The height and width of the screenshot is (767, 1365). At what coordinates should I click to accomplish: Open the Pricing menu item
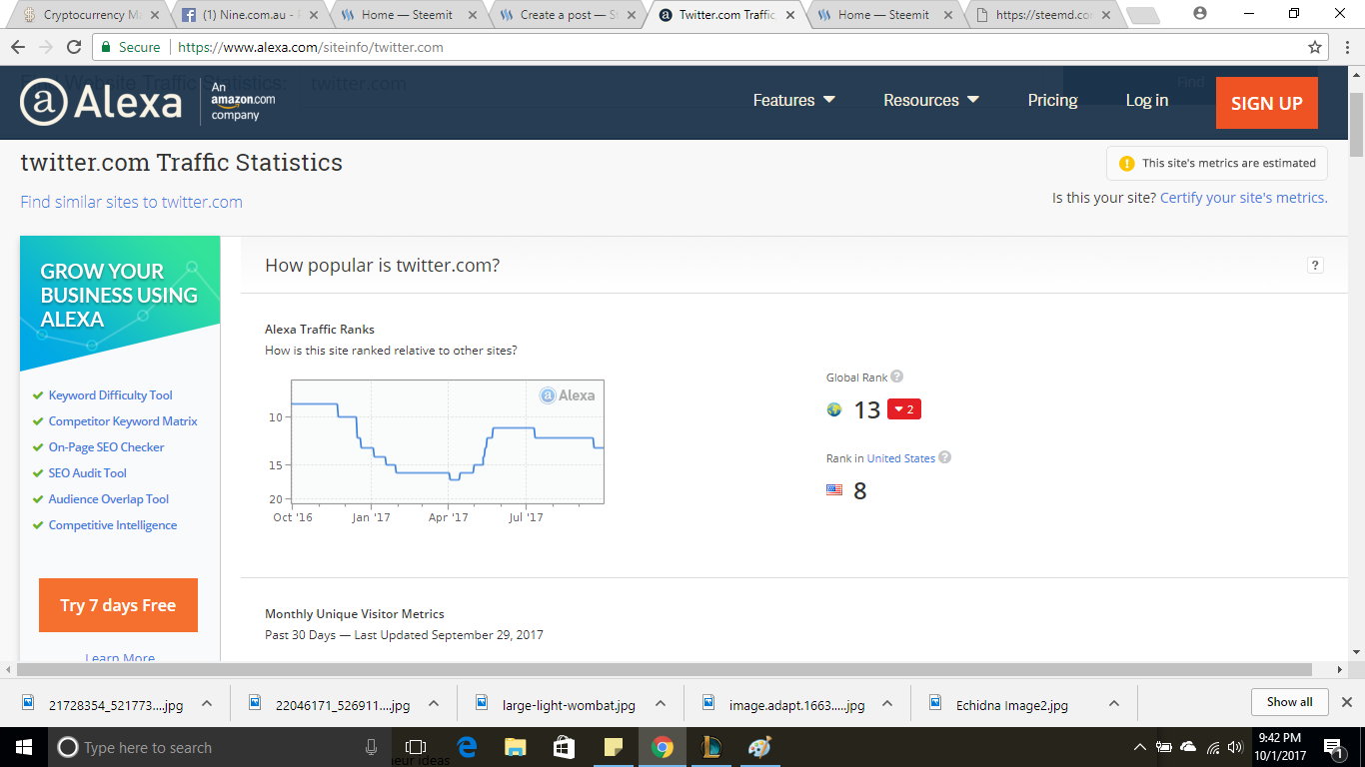[x=1052, y=100]
